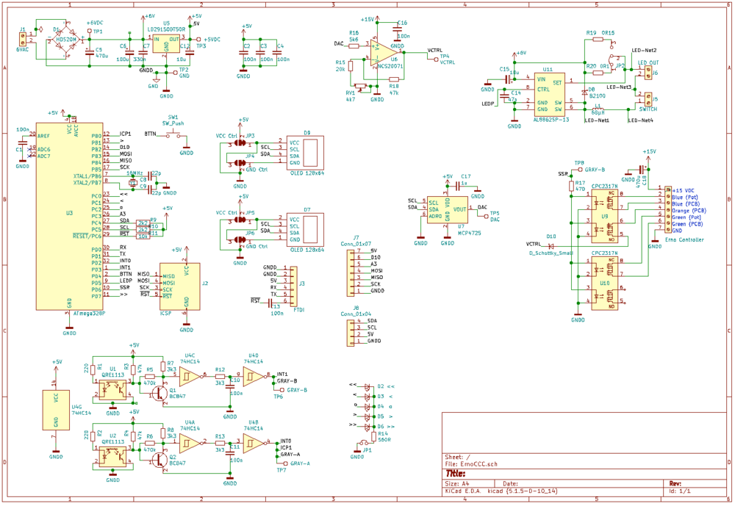
Task: Select the U5 voltage regulator block
Action: click(x=166, y=43)
